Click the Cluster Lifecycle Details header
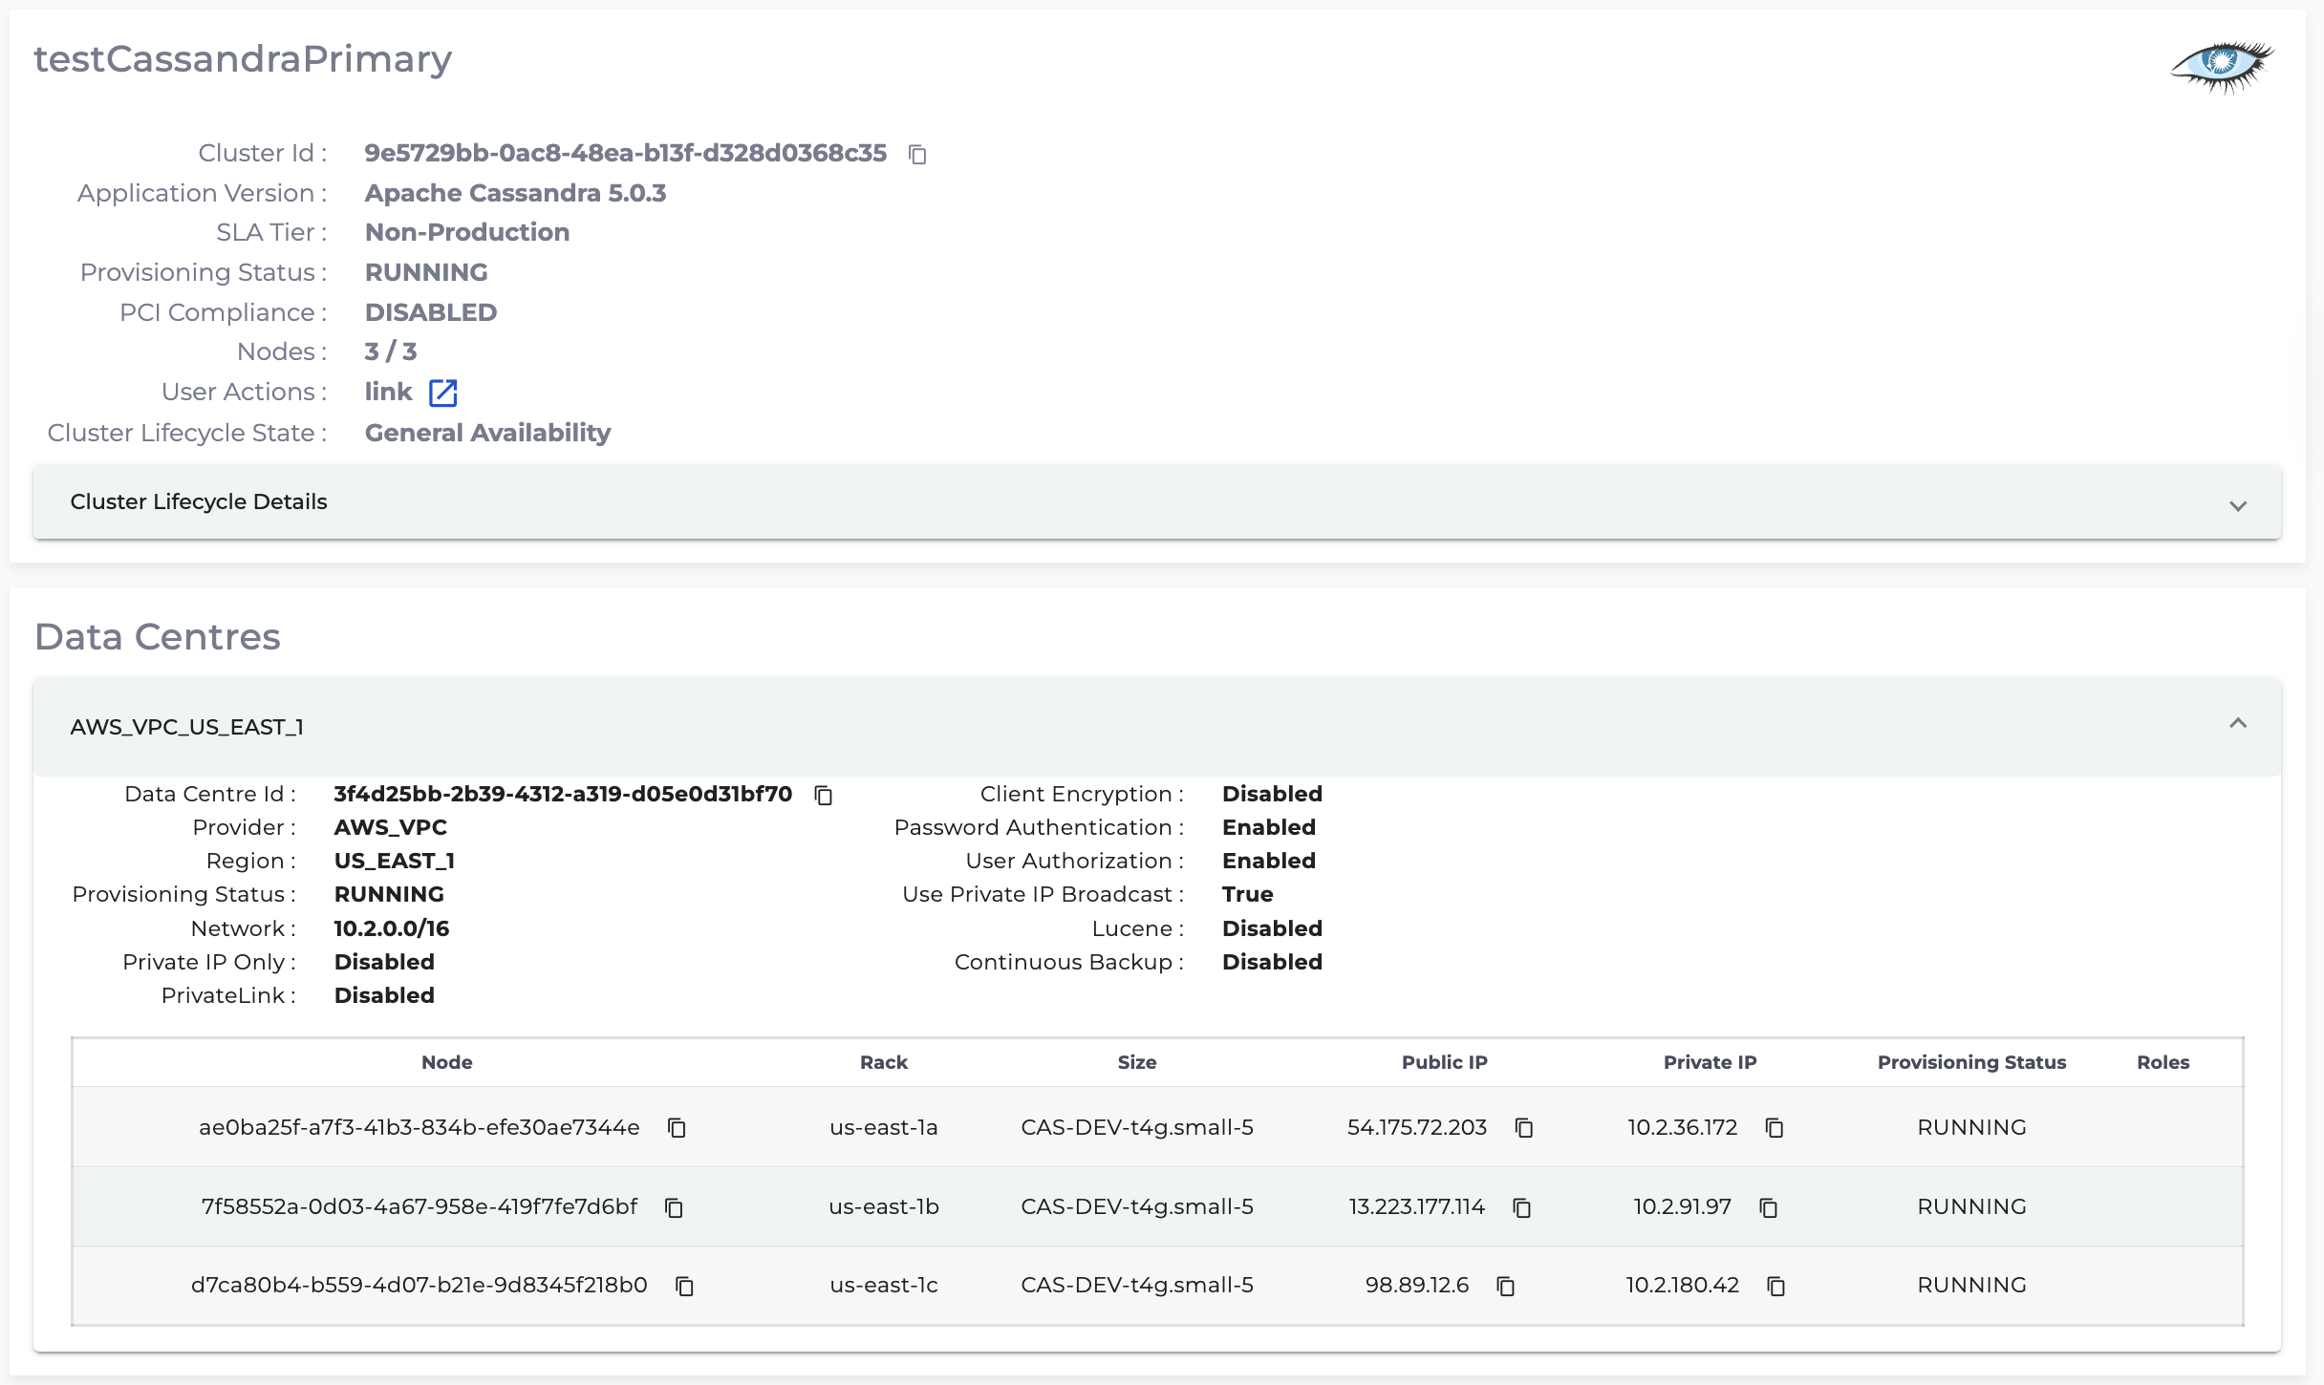This screenshot has width=2324, height=1385. pyautogui.click(x=199, y=501)
